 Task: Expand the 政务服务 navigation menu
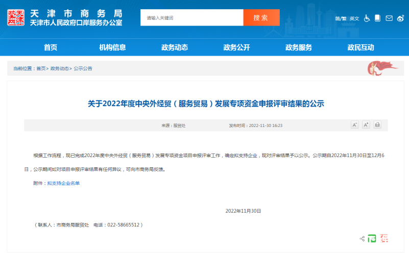coord(299,47)
